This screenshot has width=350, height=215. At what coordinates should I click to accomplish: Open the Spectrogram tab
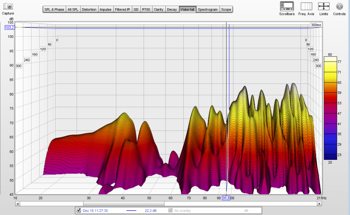click(x=208, y=10)
